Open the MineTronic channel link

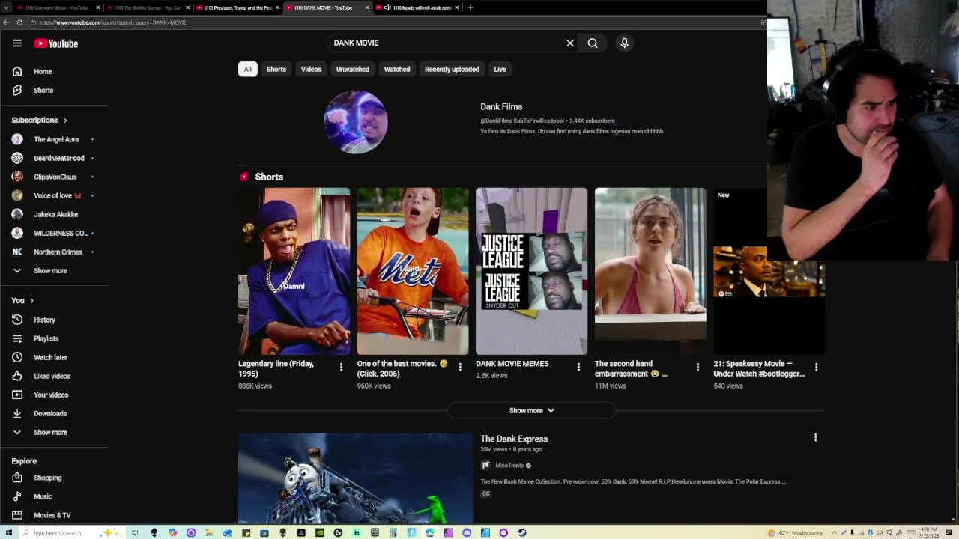coord(509,466)
